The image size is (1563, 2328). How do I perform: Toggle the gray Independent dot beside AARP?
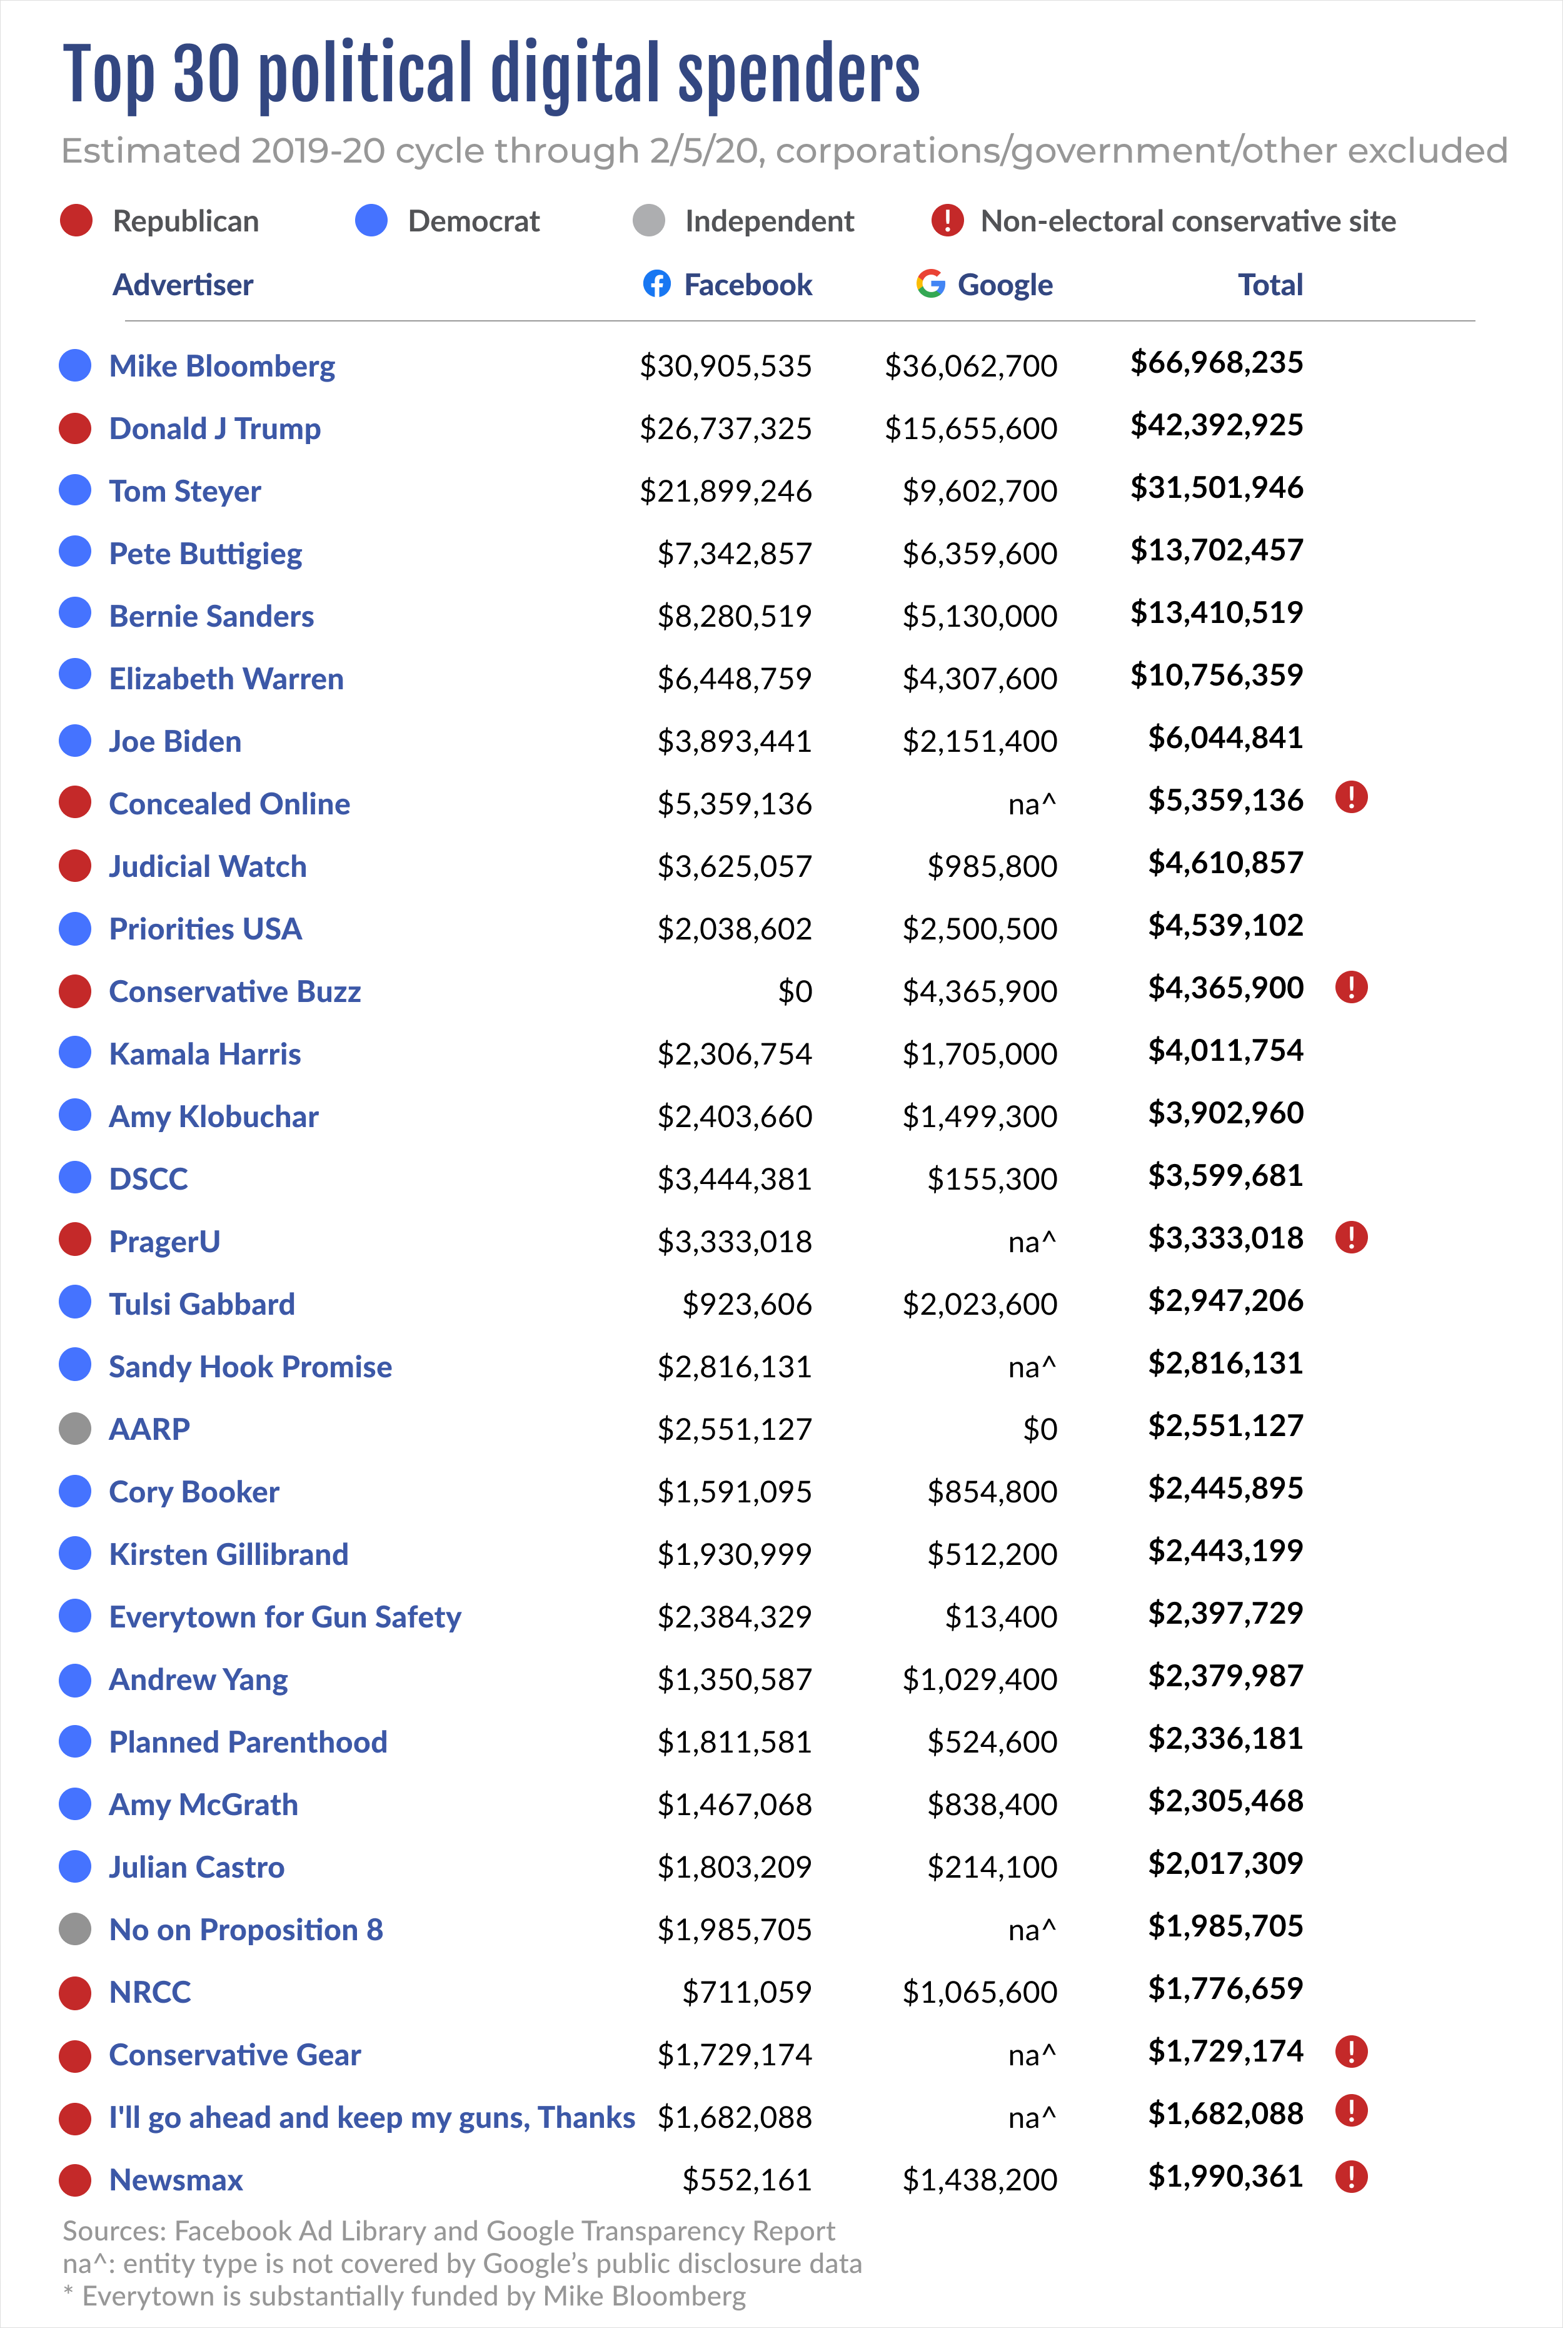pos(75,1428)
